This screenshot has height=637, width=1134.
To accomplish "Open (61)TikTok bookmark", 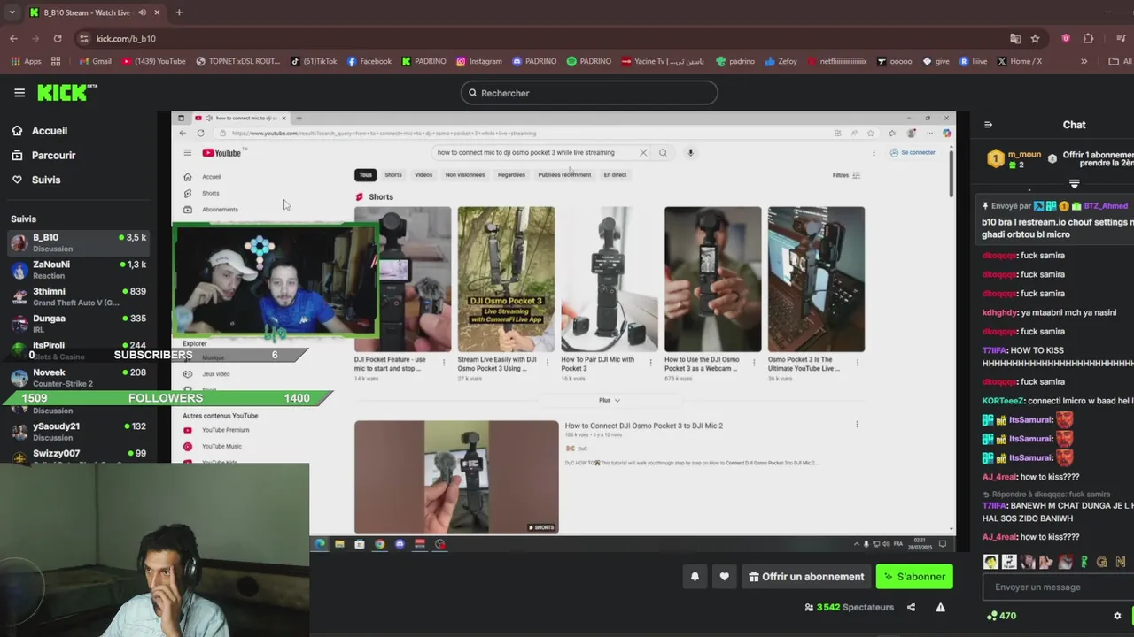I will pos(314,61).
